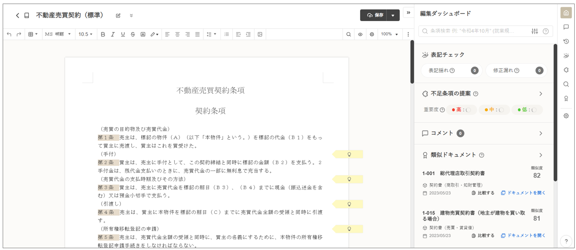
Task: Open the 1-001 総代理店取引契約書 document link
Action: 523,193
